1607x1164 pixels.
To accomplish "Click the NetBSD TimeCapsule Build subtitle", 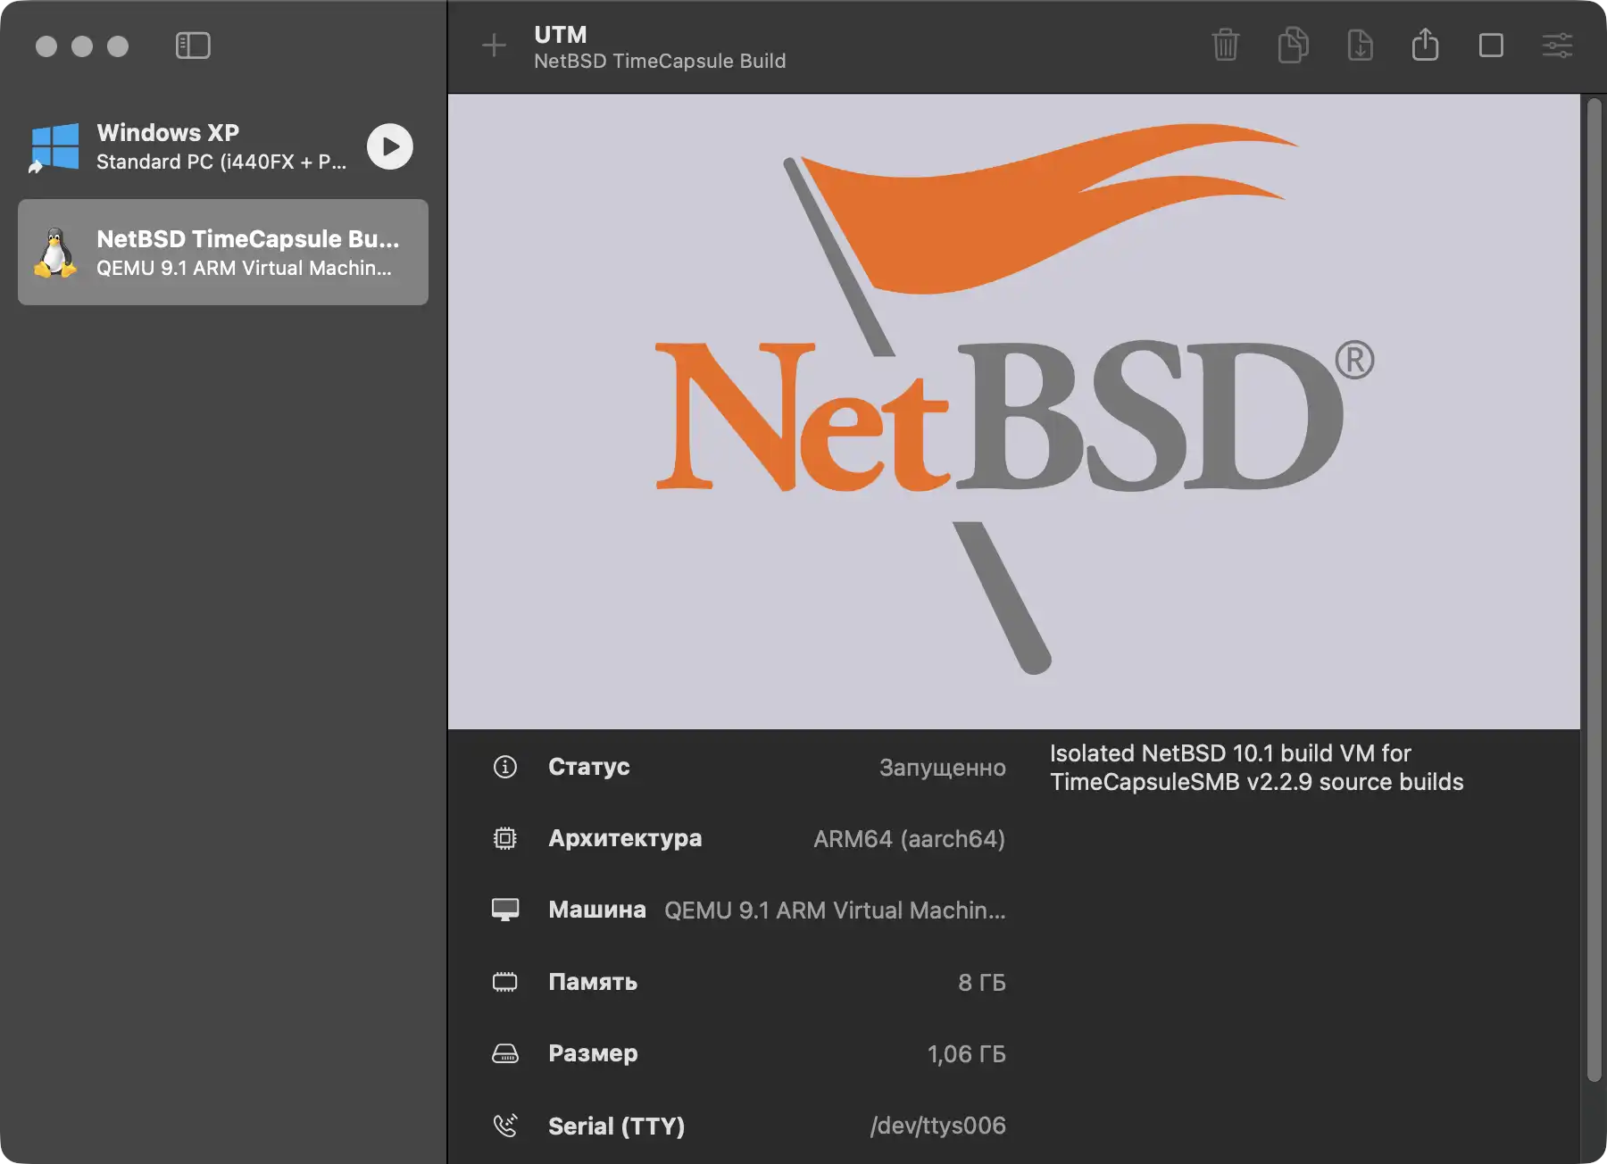I will tap(660, 61).
